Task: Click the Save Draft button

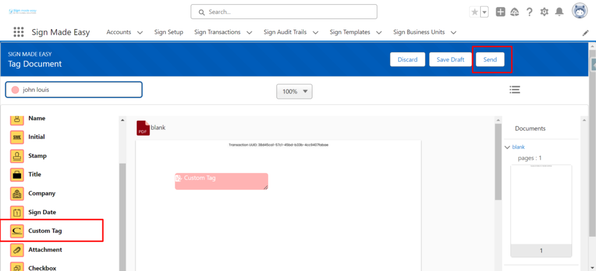Action: coord(450,60)
